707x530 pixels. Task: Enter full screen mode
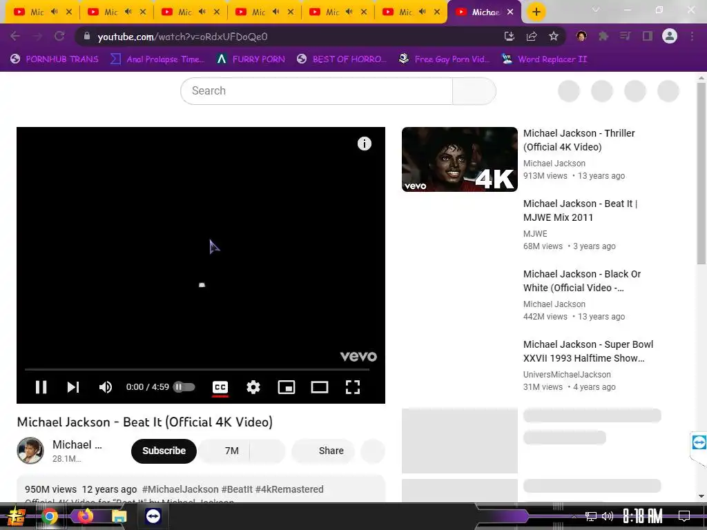(353, 387)
